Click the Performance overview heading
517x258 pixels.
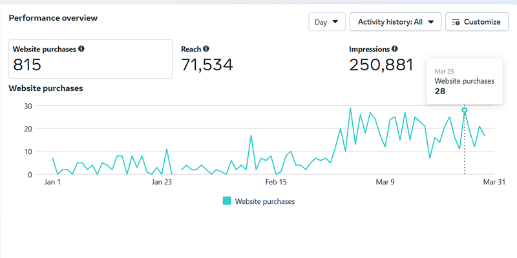pyautogui.click(x=53, y=18)
